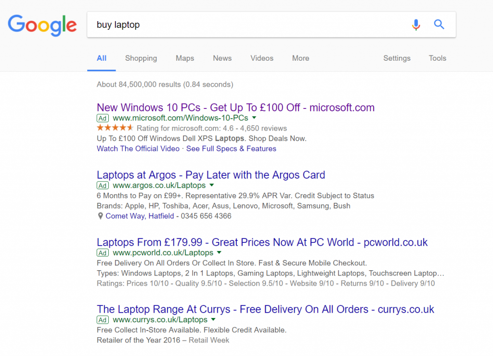Image resolution: width=493 pixels, height=356 pixels.
Task: Open Laptops at Argos ad title
Action: (211, 175)
